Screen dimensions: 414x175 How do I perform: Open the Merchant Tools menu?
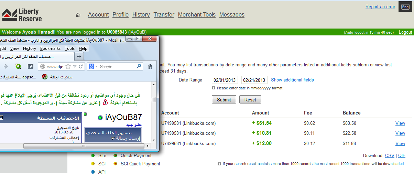[x=197, y=15]
